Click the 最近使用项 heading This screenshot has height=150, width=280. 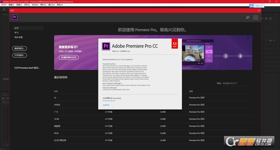click(61, 77)
